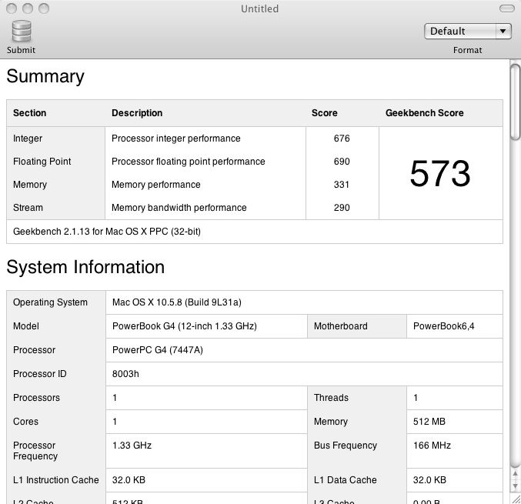The width and height of the screenshot is (521, 504).
Task: Click the Bus Frequency label
Action: point(346,446)
